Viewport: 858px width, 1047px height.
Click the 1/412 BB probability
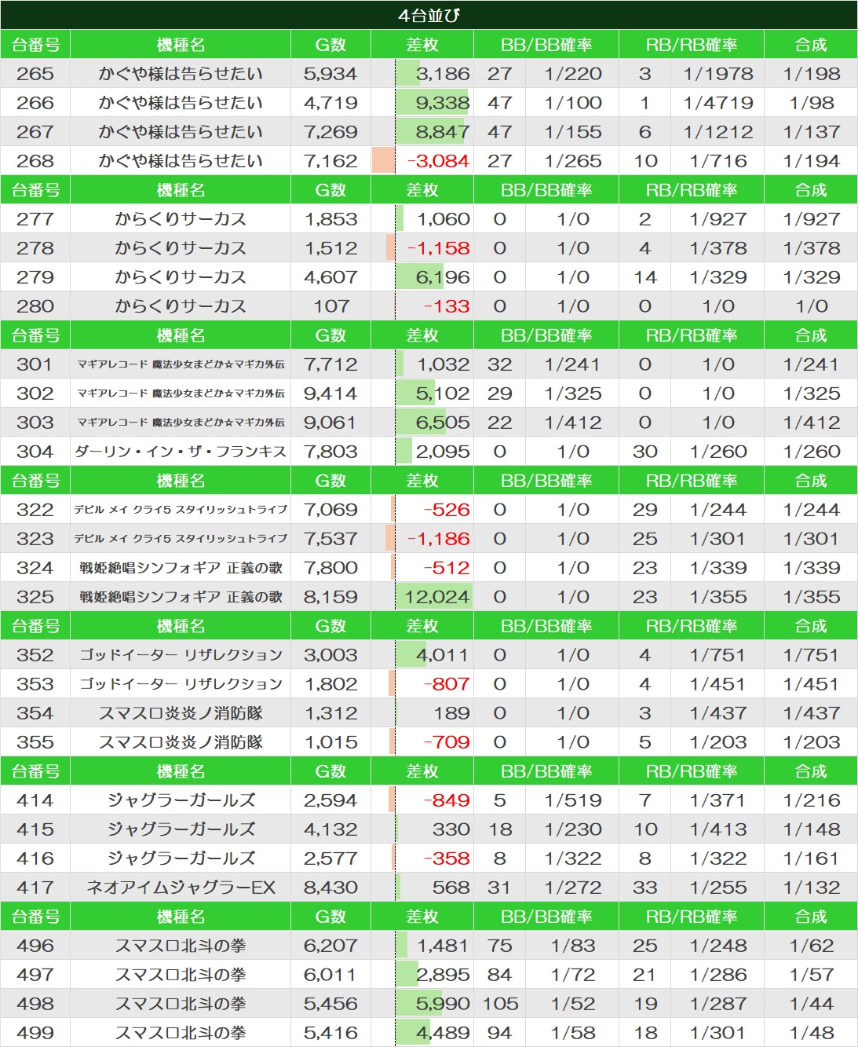pos(573,423)
